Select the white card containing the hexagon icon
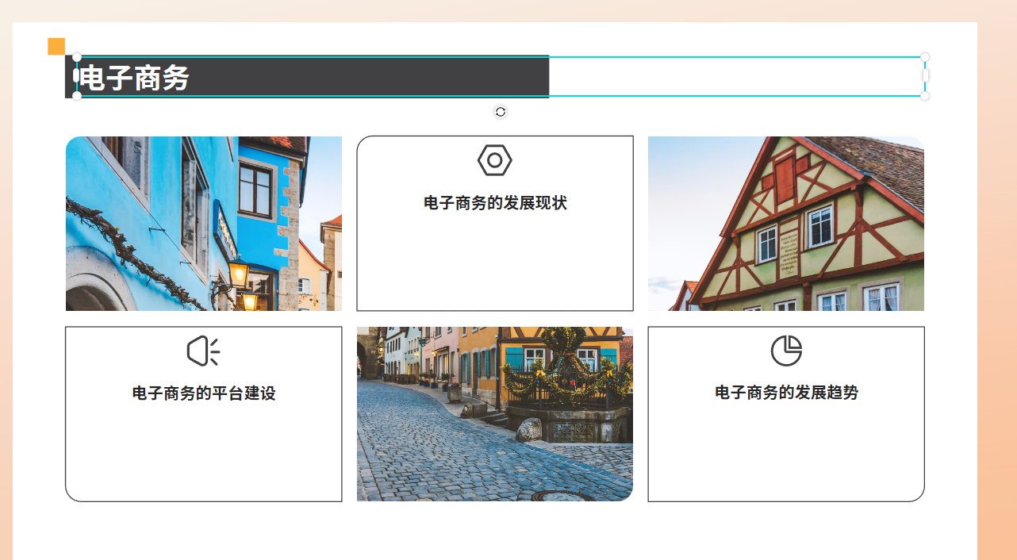 click(x=495, y=270)
